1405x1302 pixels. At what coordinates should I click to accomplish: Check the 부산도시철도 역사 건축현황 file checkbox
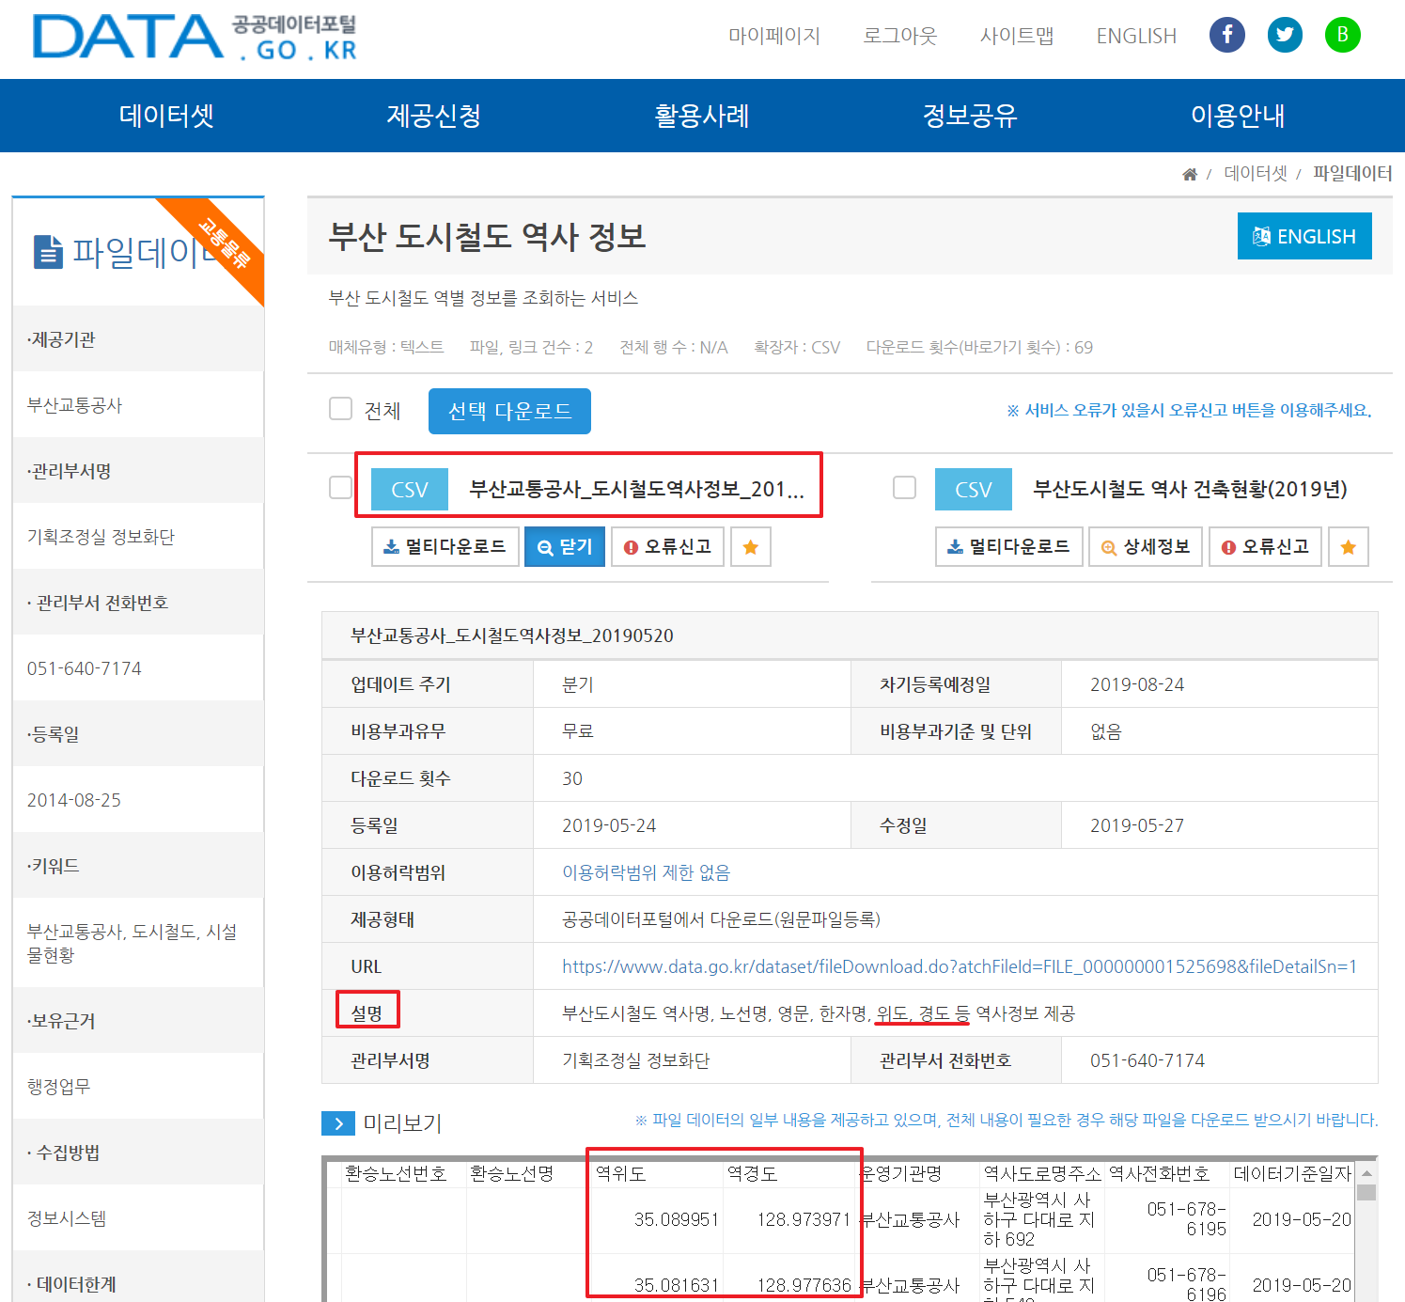point(904,487)
